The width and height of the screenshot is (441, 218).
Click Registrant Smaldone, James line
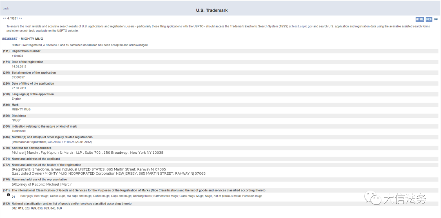[x=89, y=169]
